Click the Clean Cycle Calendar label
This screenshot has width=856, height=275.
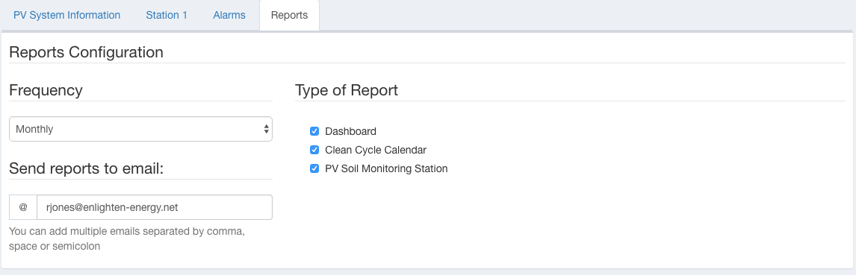(376, 150)
